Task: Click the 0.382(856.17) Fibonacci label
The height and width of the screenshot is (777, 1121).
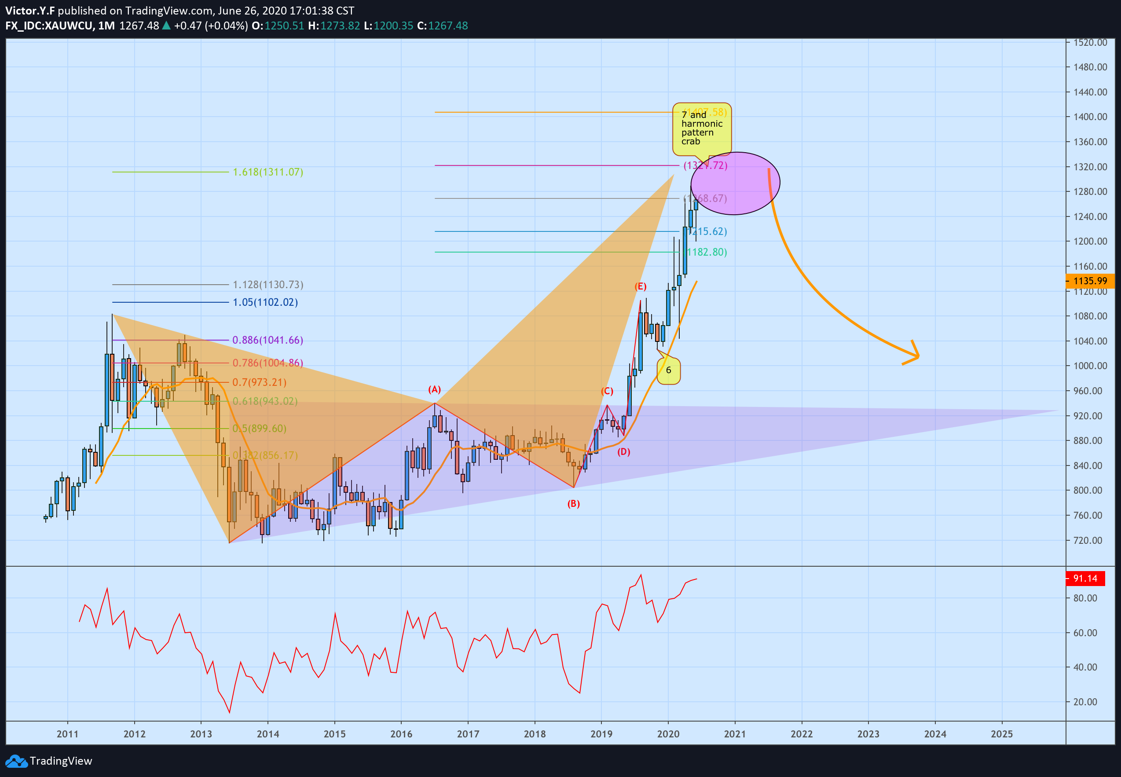Action: pyautogui.click(x=265, y=455)
